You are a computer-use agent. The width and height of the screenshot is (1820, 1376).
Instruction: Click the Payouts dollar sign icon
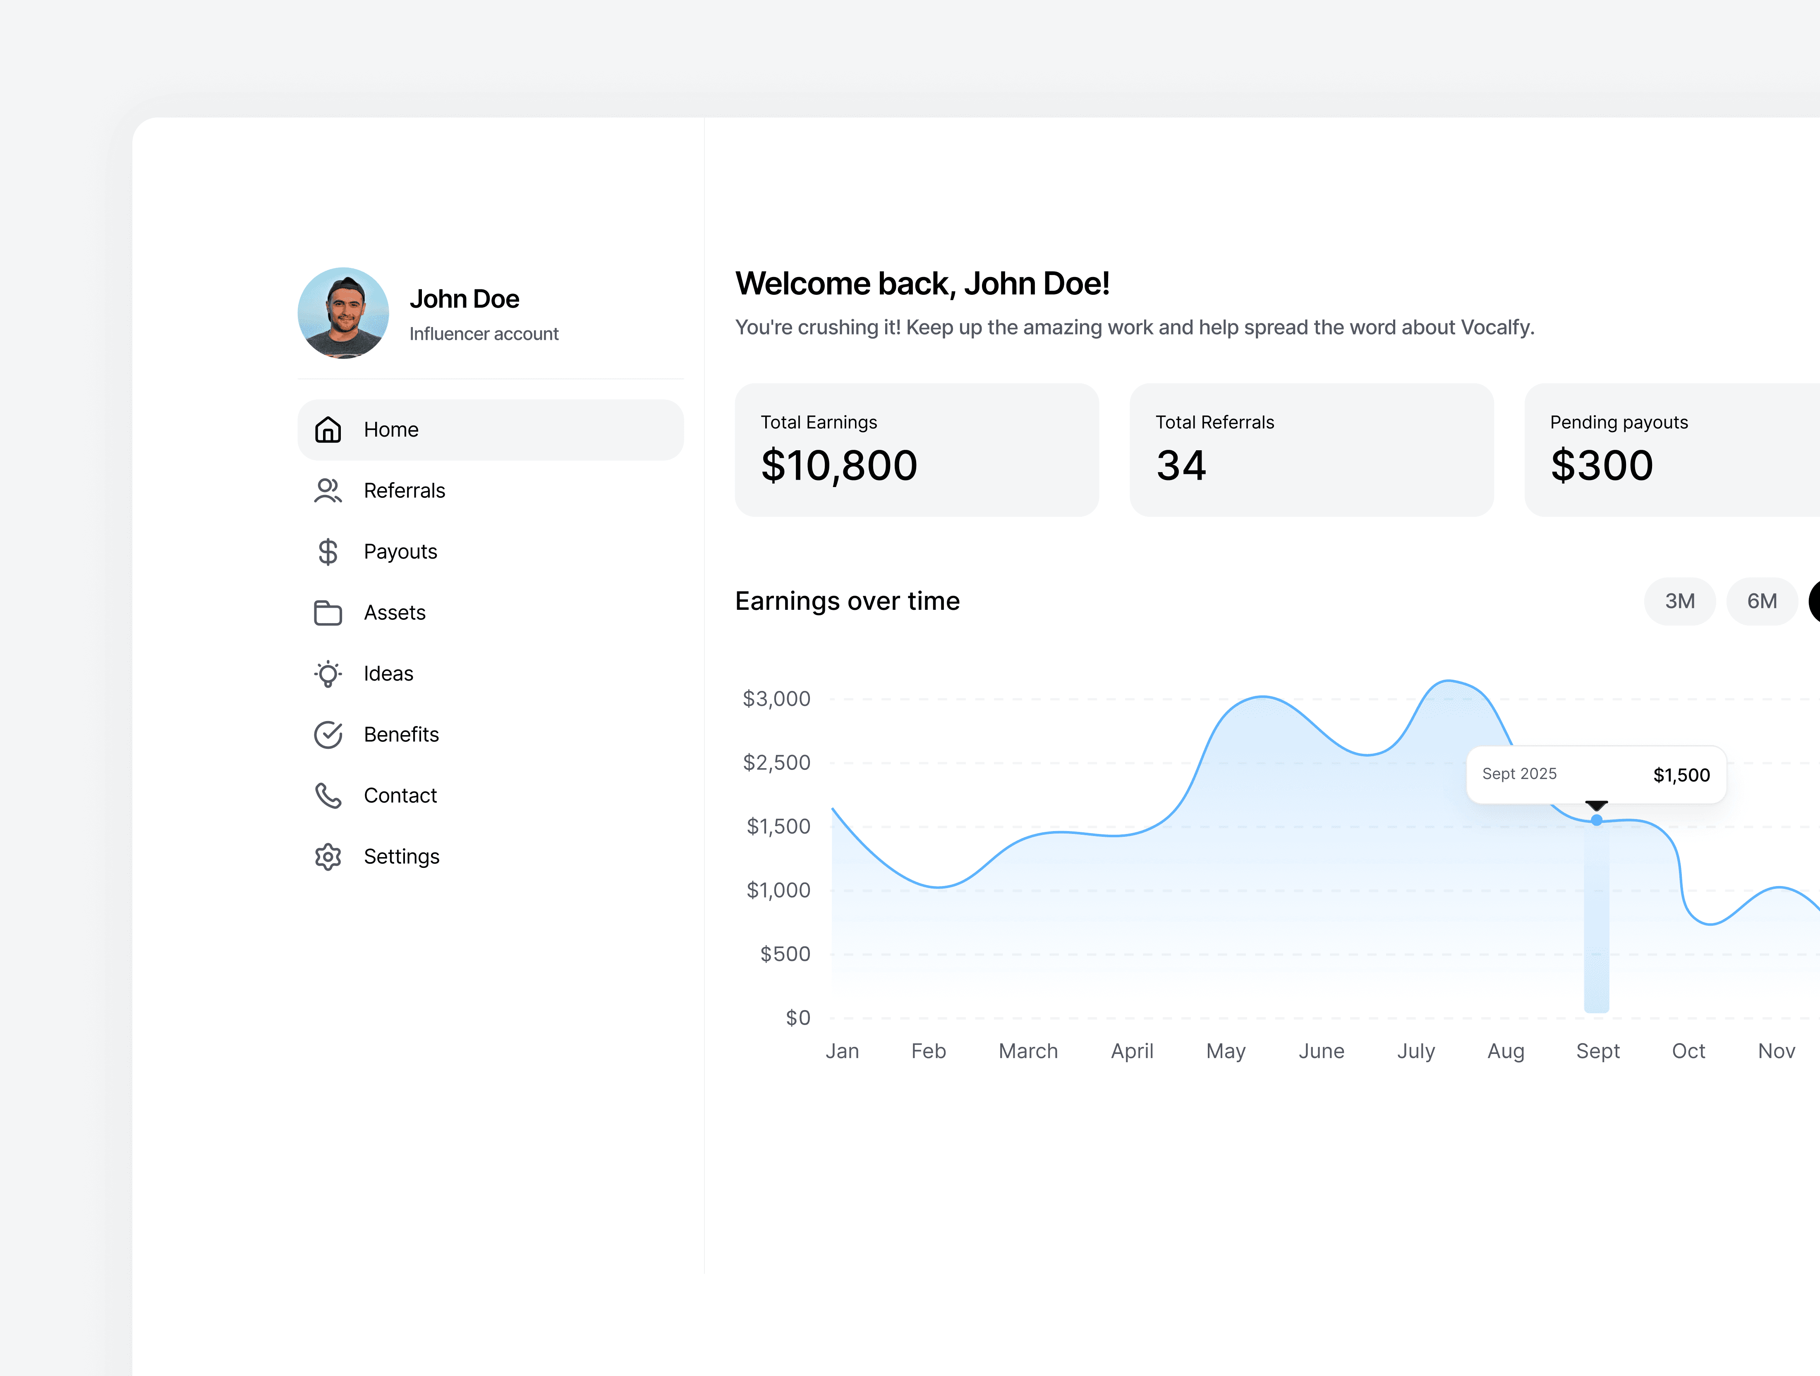coord(328,551)
